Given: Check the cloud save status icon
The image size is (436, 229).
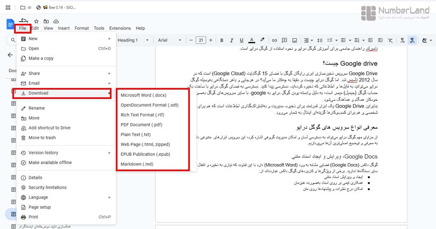Looking at the screenshot, I should (56, 21).
